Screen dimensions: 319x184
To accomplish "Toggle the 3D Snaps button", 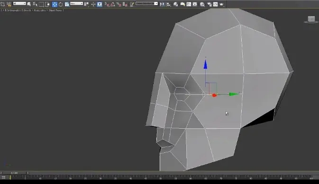I will tap(107, 4).
